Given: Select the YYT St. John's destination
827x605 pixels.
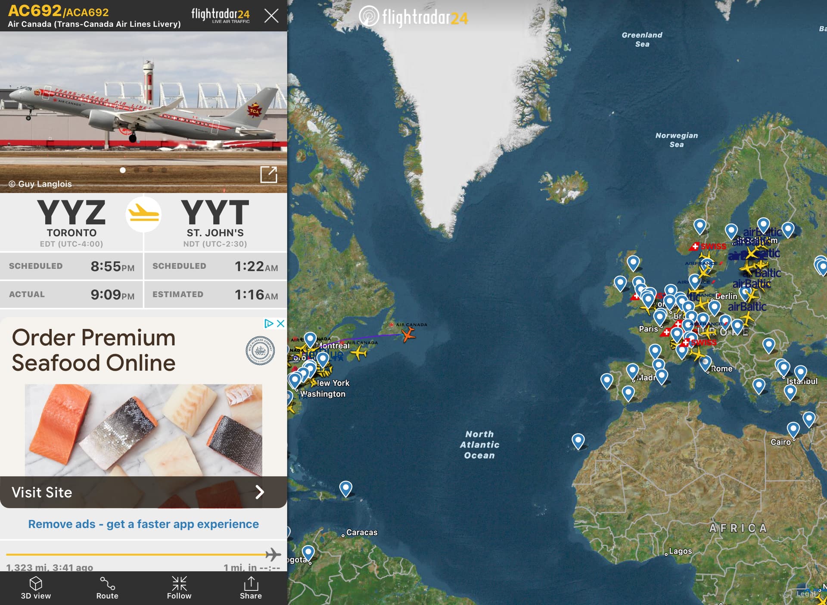Looking at the screenshot, I should 215,223.
